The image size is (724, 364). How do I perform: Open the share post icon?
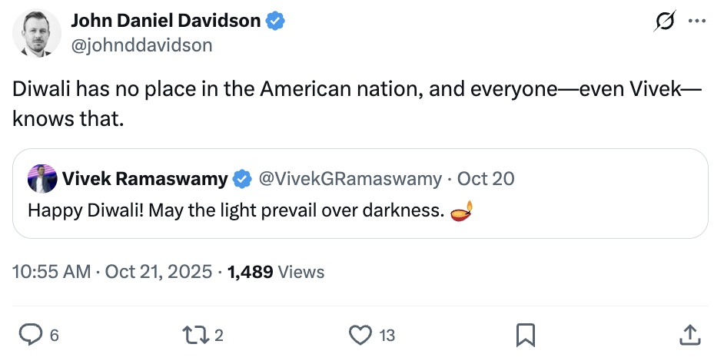point(689,334)
